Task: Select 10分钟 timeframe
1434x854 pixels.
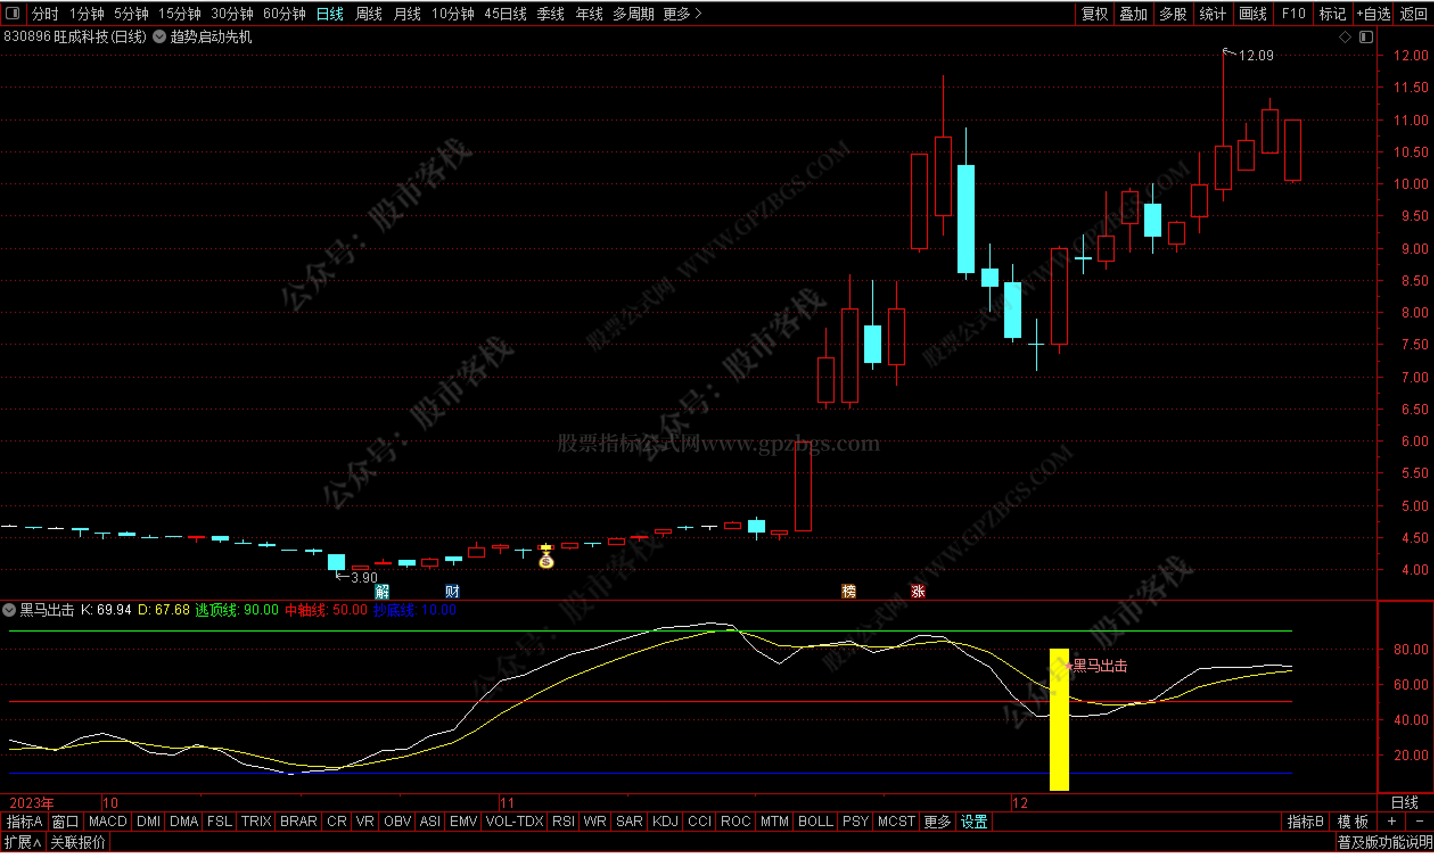Action: tap(453, 13)
